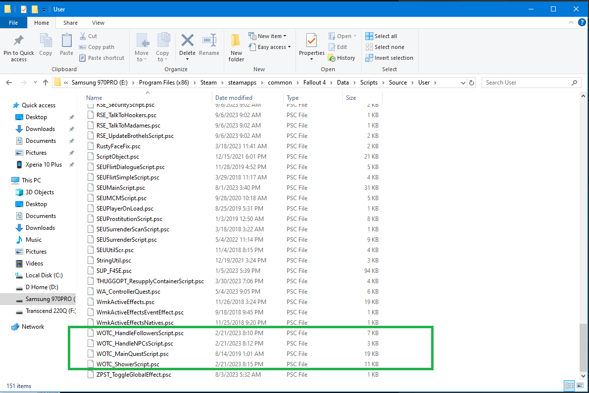
Task: Switch to large icons view layout
Action: point(580,386)
